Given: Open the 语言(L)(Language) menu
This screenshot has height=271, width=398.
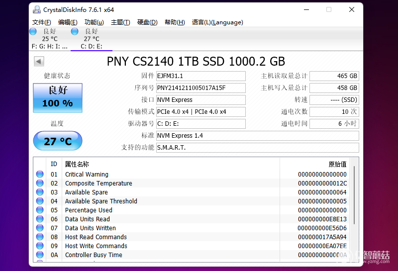Looking at the screenshot, I should coord(217,22).
